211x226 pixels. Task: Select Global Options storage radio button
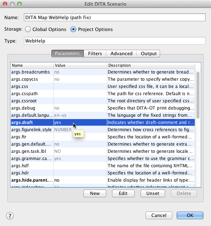click(27, 29)
